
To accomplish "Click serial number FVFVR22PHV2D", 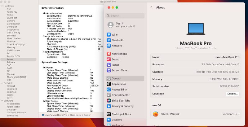I will click(229, 86).
